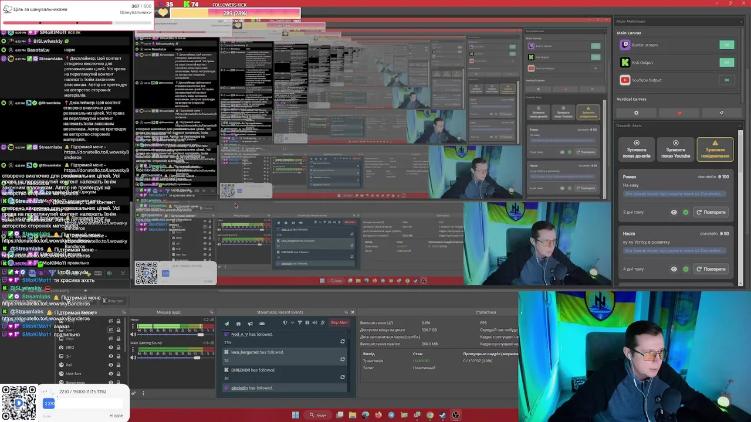Click Повторити for Настя donation

point(711,269)
